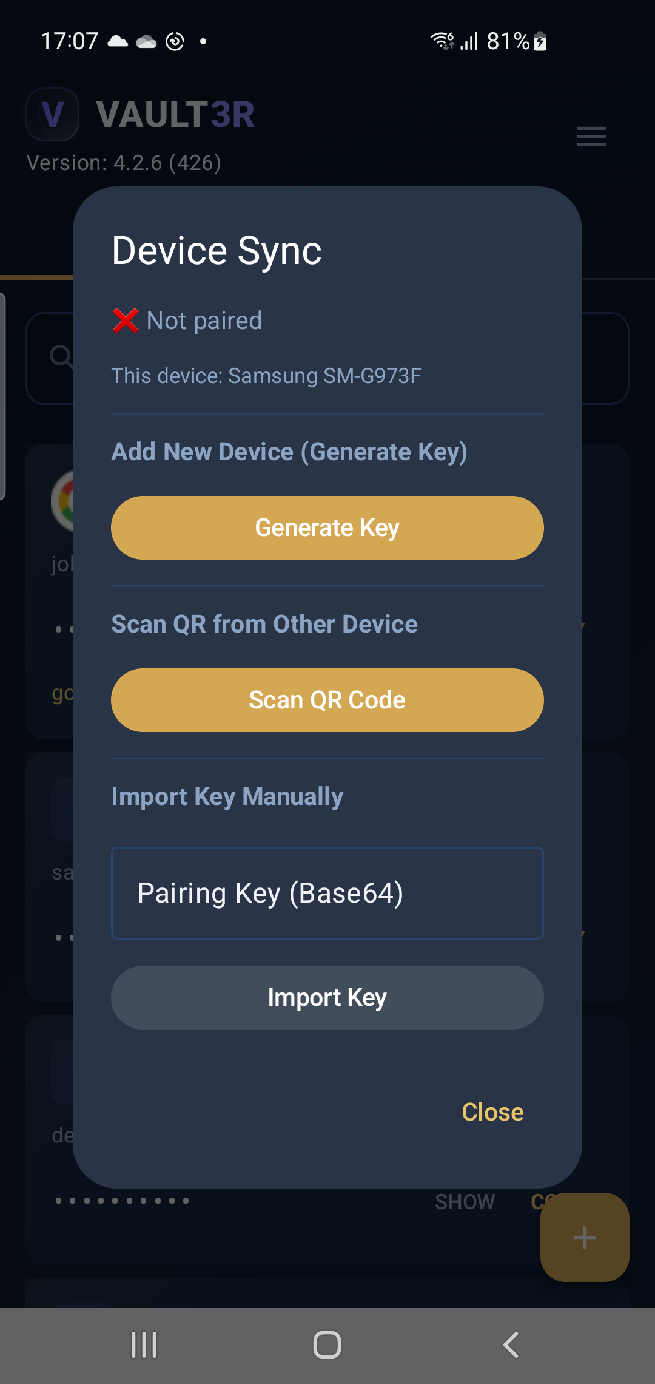Tap Close to dismiss Device Sync dialog

(x=492, y=1112)
